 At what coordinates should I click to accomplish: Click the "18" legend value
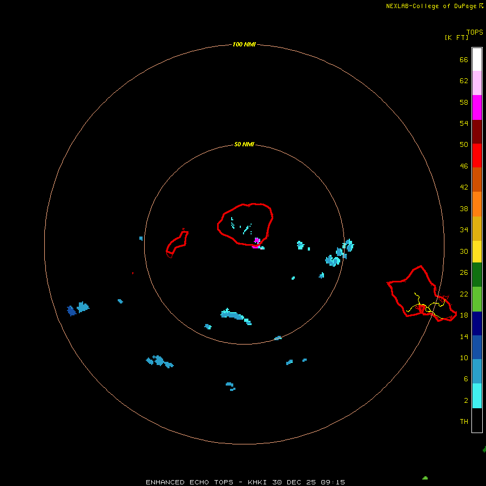pyautogui.click(x=464, y=315)
